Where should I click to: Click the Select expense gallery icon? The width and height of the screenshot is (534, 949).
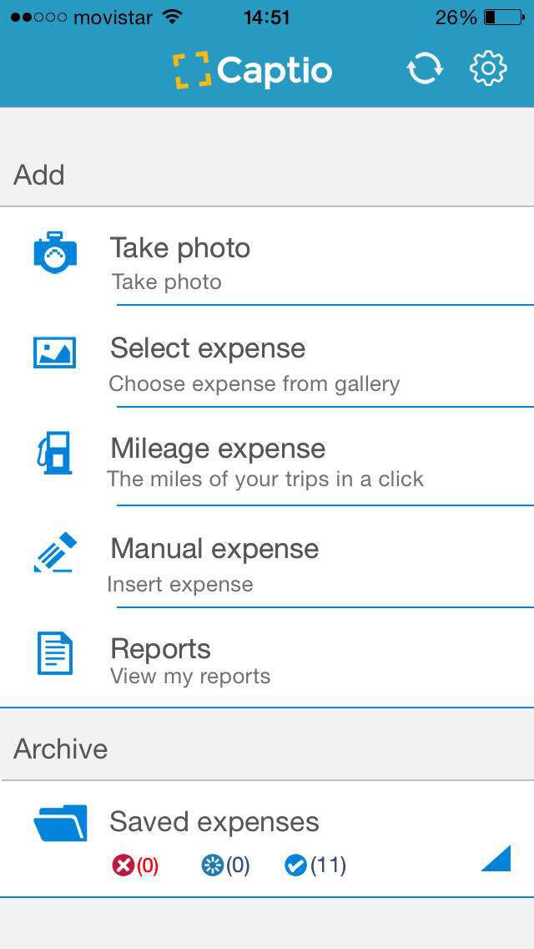coord(55,351)
